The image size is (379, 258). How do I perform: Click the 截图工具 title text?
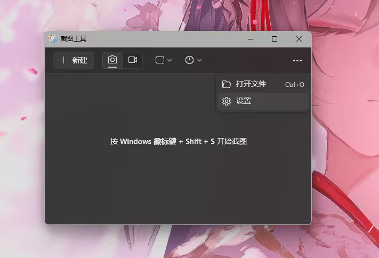(74, 39)
